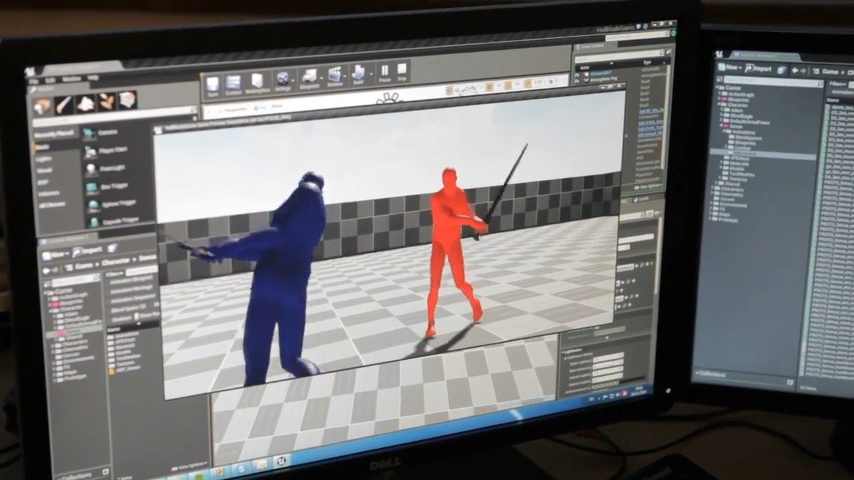This screenshot has width=854, height=480.
Task: Open the viewport Show menu
Action: pos(278,106)
